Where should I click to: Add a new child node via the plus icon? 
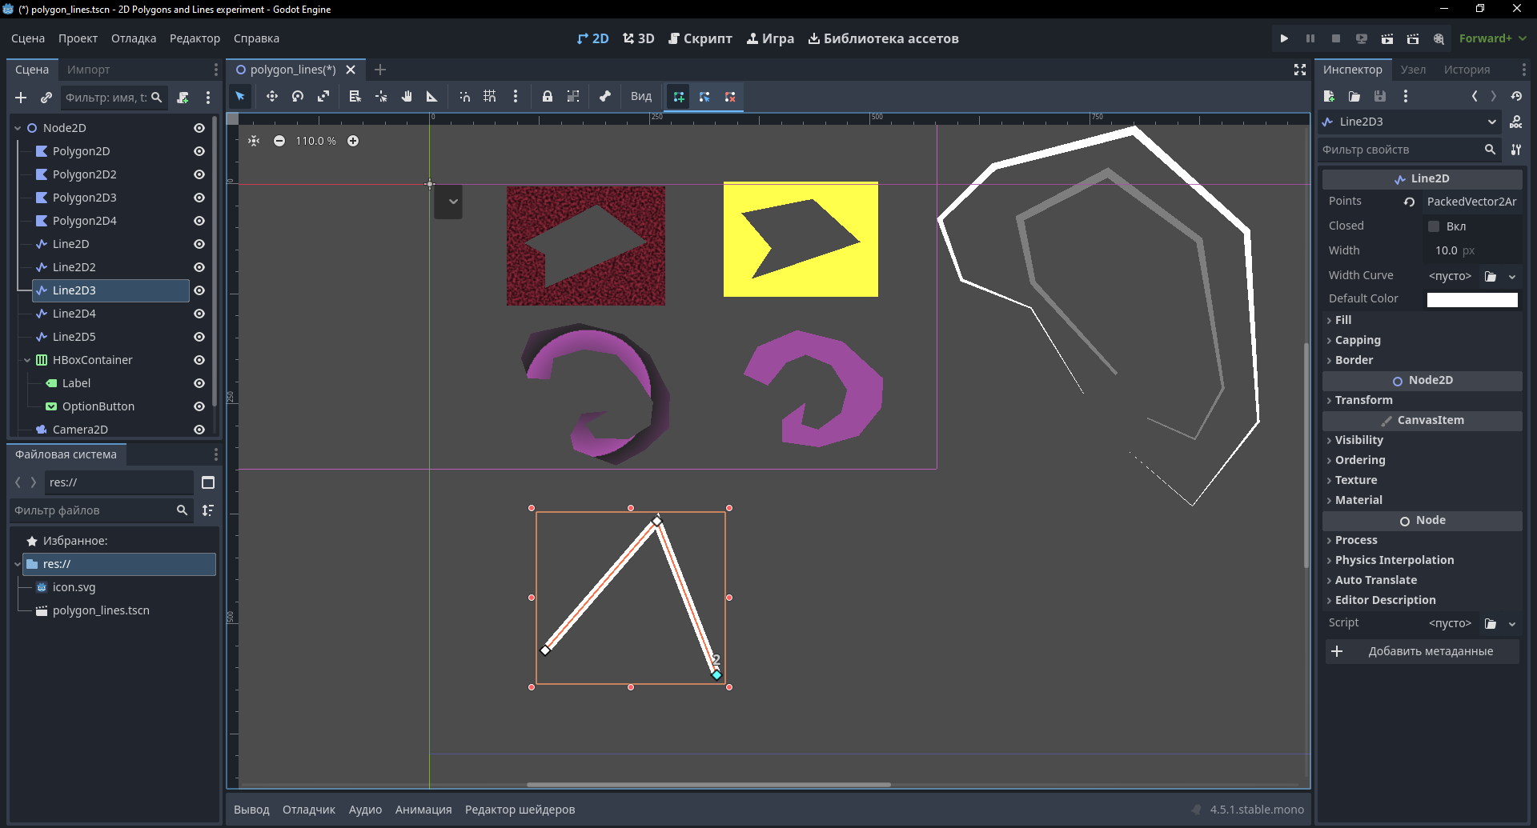[21, 98]
